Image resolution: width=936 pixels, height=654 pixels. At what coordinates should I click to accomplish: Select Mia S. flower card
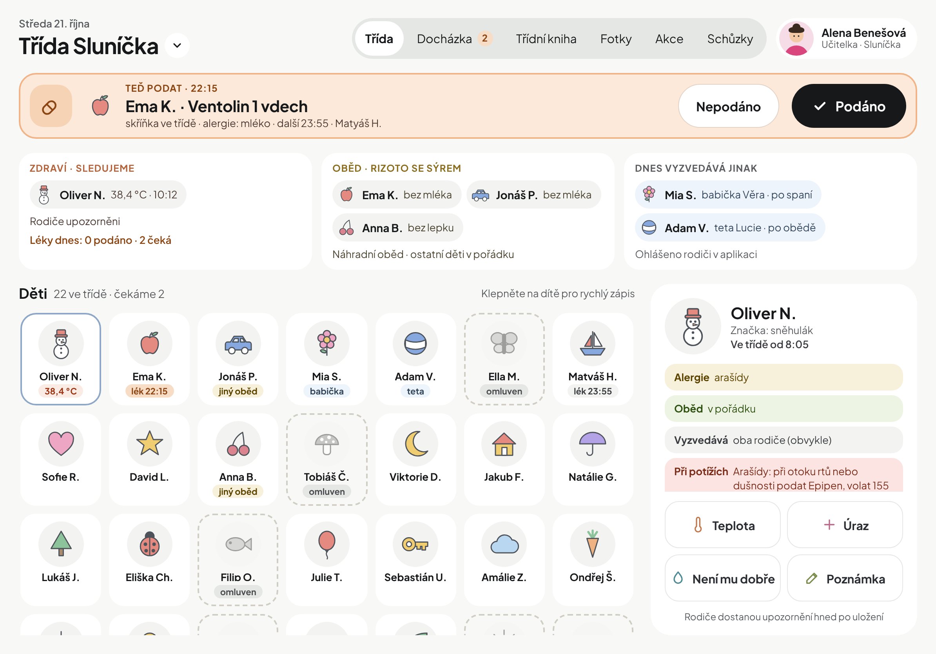click(327, 359)
